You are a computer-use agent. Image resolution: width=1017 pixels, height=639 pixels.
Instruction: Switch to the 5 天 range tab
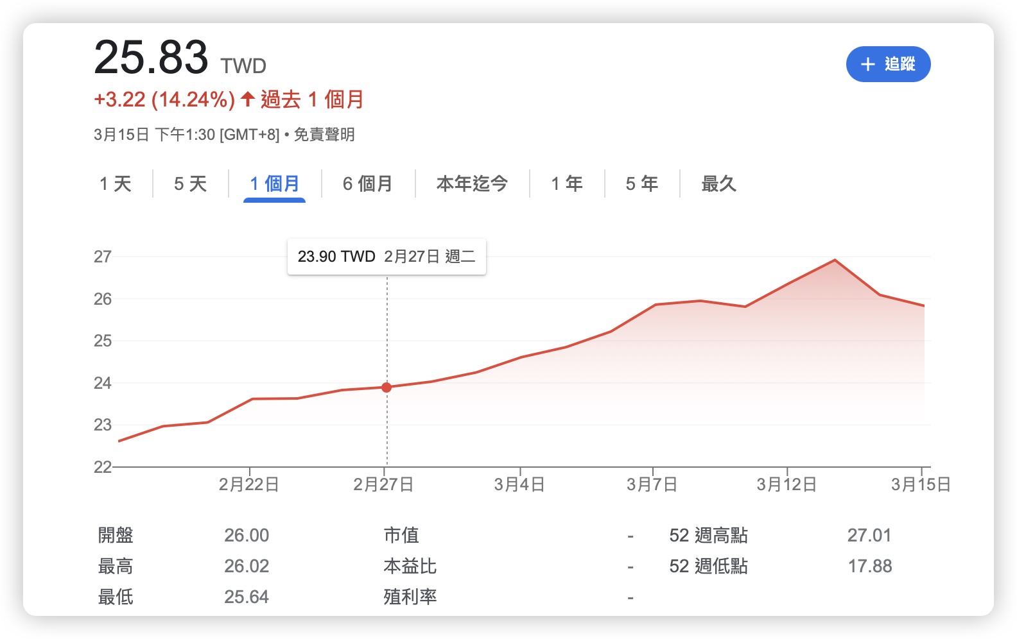[x=191, y=184]
